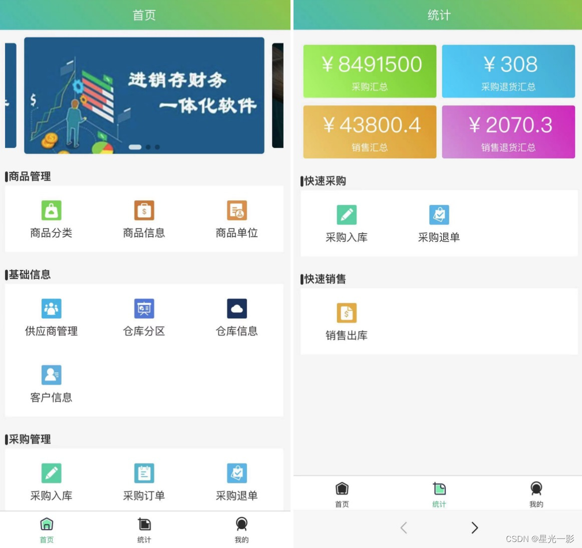Image resolution: width=582 pixels, height=548 pixels.
Task: Switch to 我的 tab on home screen
Action: 241,530
